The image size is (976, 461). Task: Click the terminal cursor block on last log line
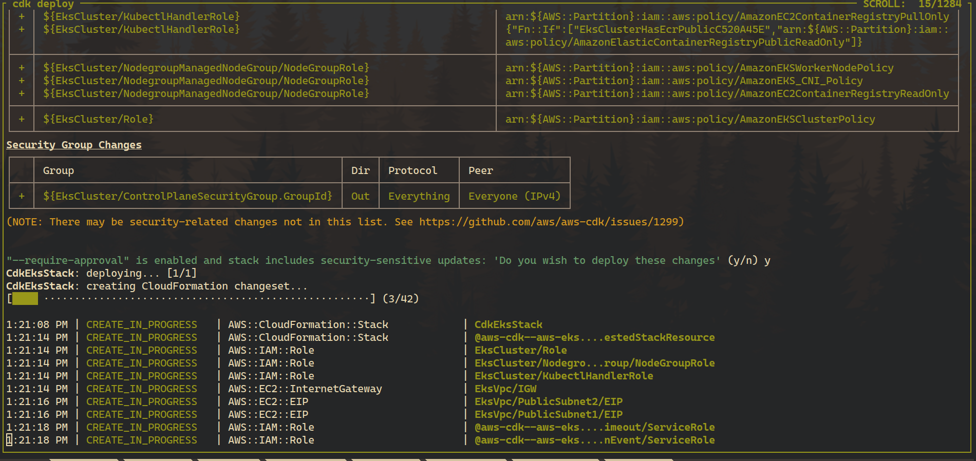point(9,440)
